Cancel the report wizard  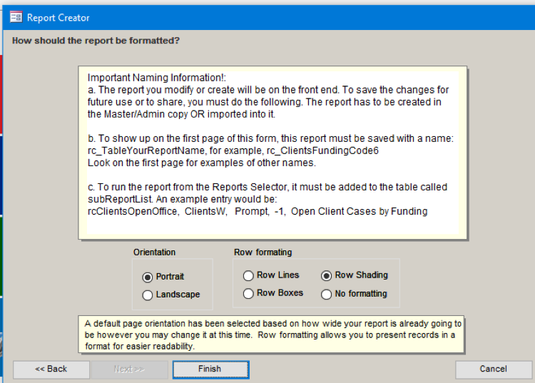[493, 369]
